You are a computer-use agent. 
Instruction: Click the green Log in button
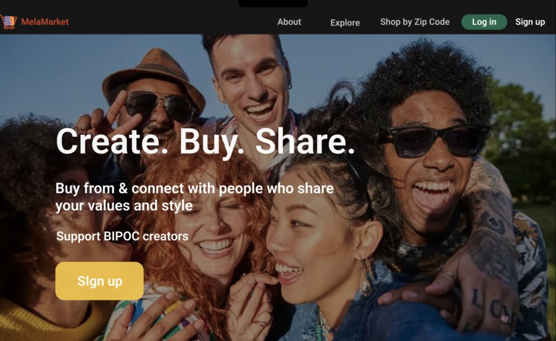[484, 22]
